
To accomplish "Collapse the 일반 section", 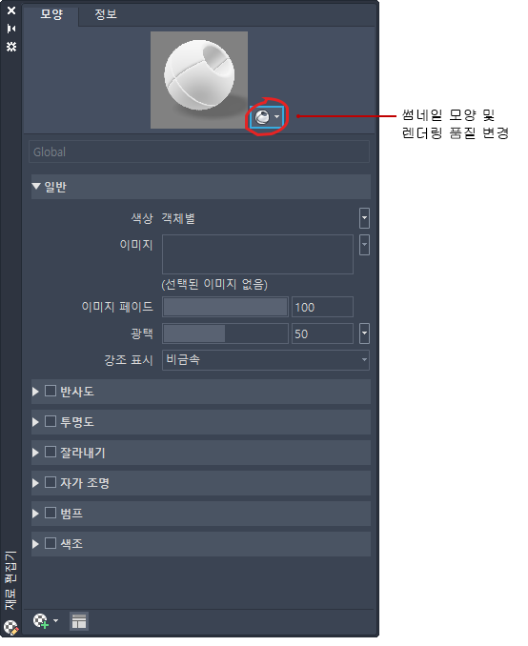I will (x=36, y=186).
